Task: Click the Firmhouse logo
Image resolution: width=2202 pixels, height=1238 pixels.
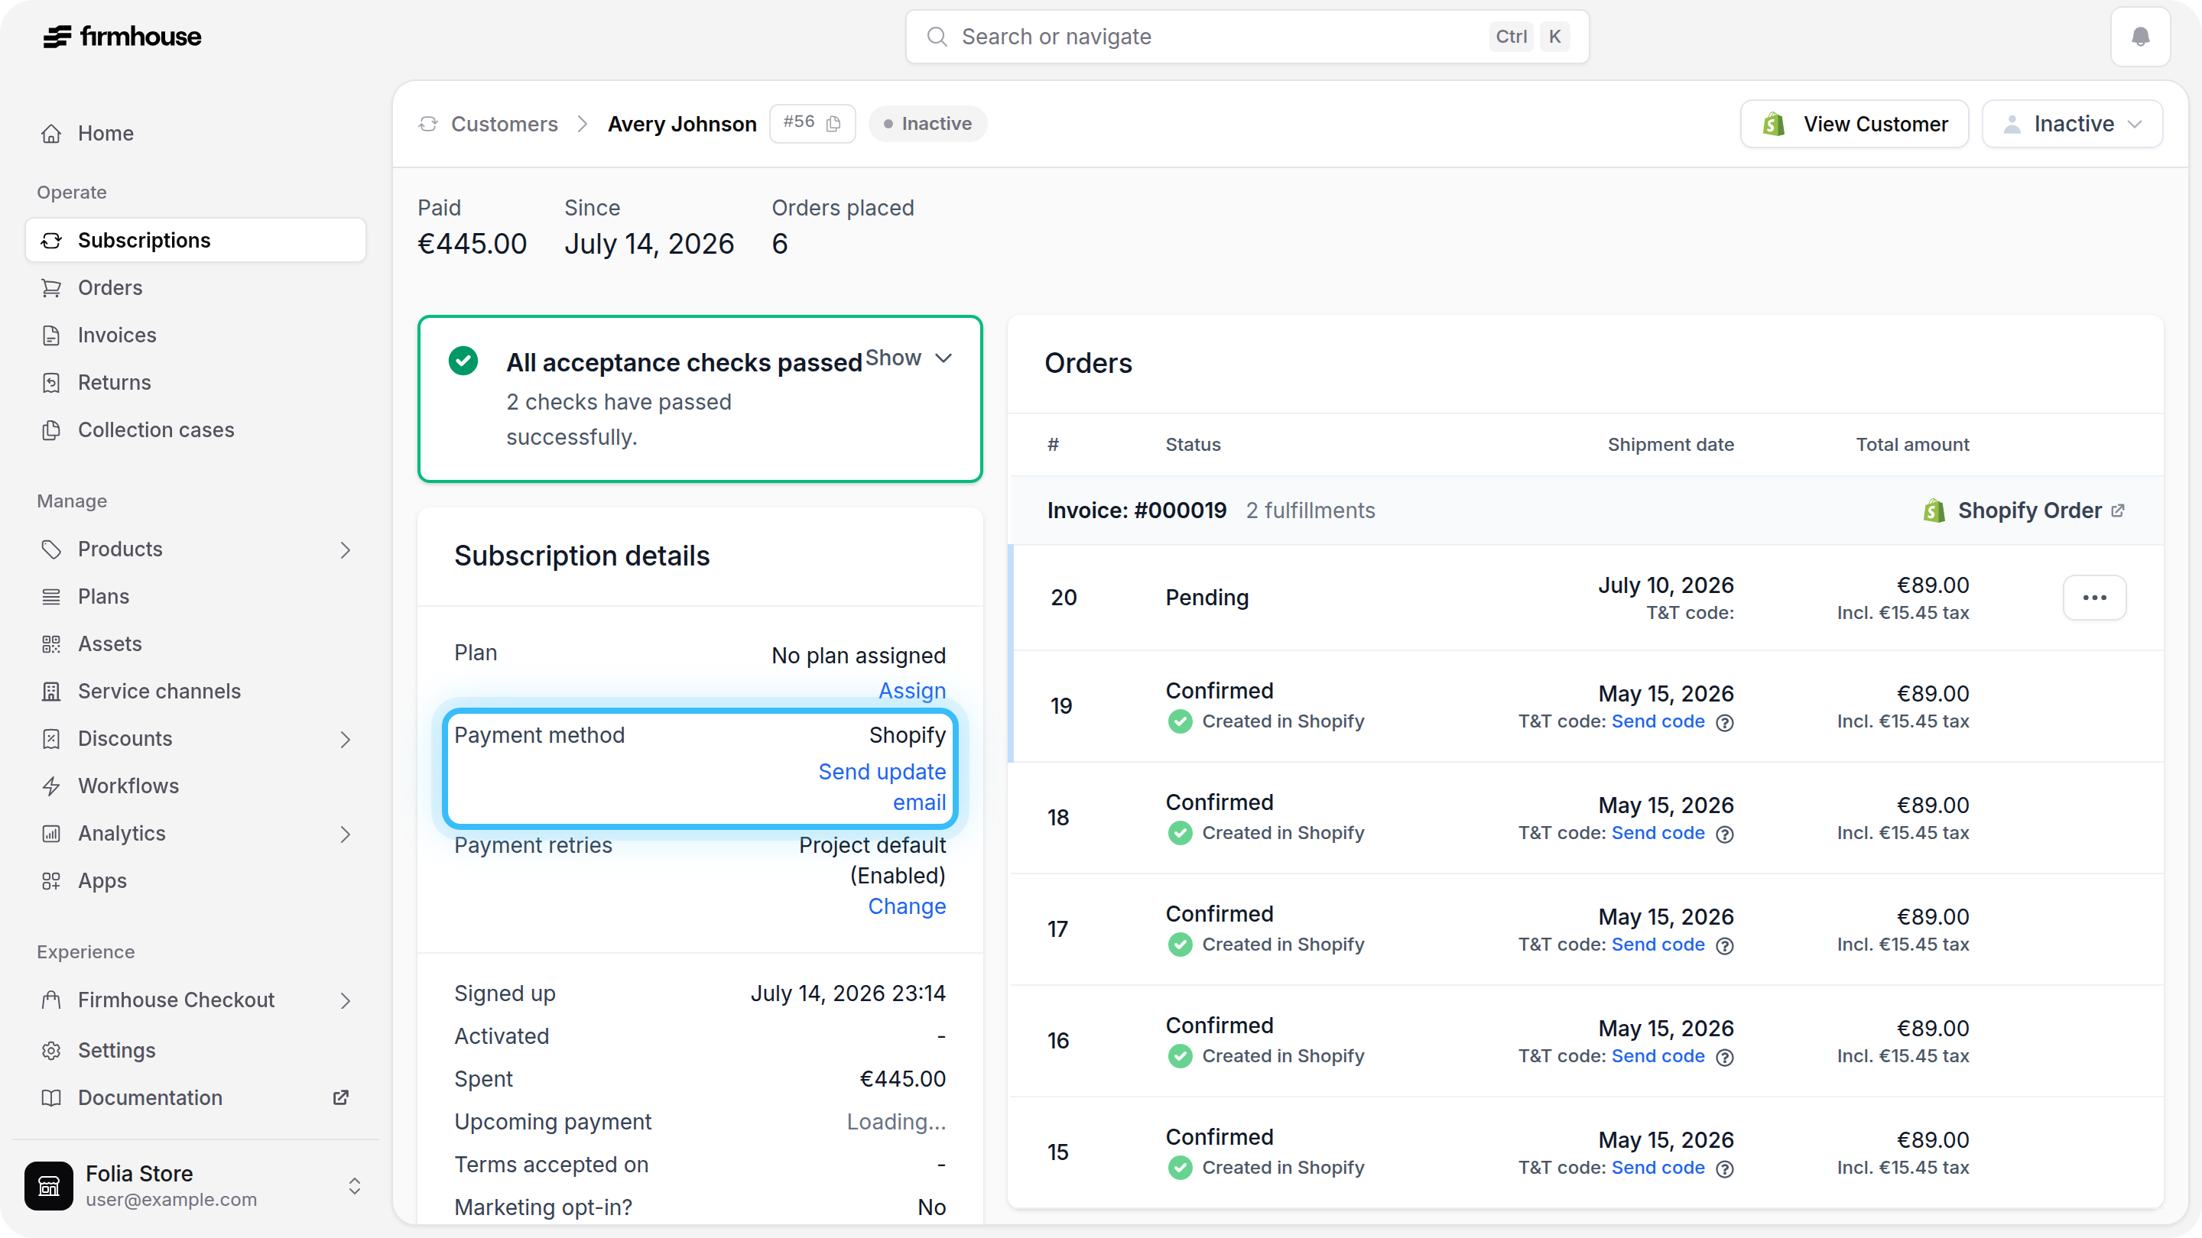Action: coord(122,37)
